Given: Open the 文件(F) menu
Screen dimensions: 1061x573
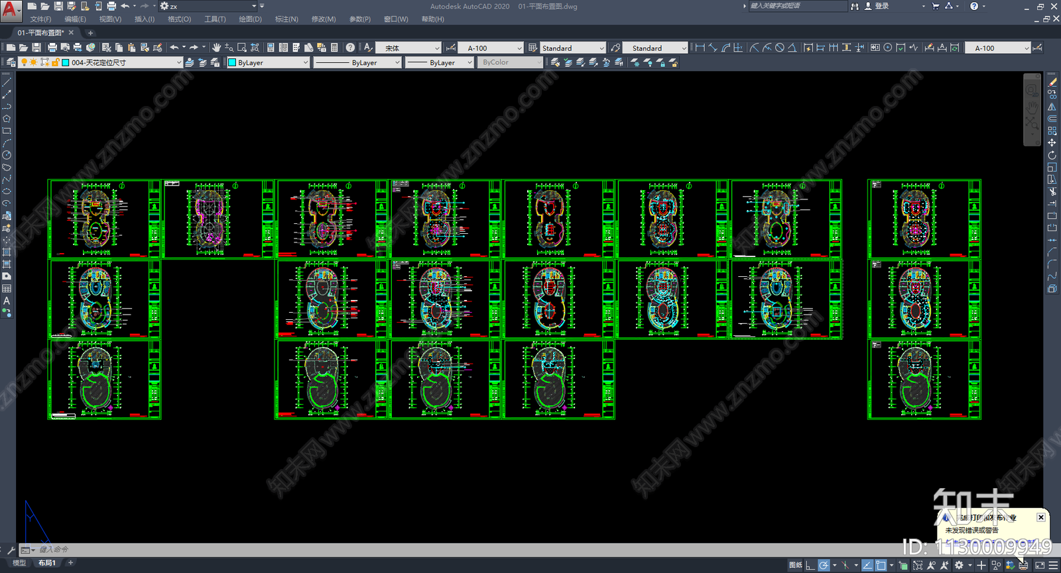Looking at the screenshot, I should coord(40,19).
